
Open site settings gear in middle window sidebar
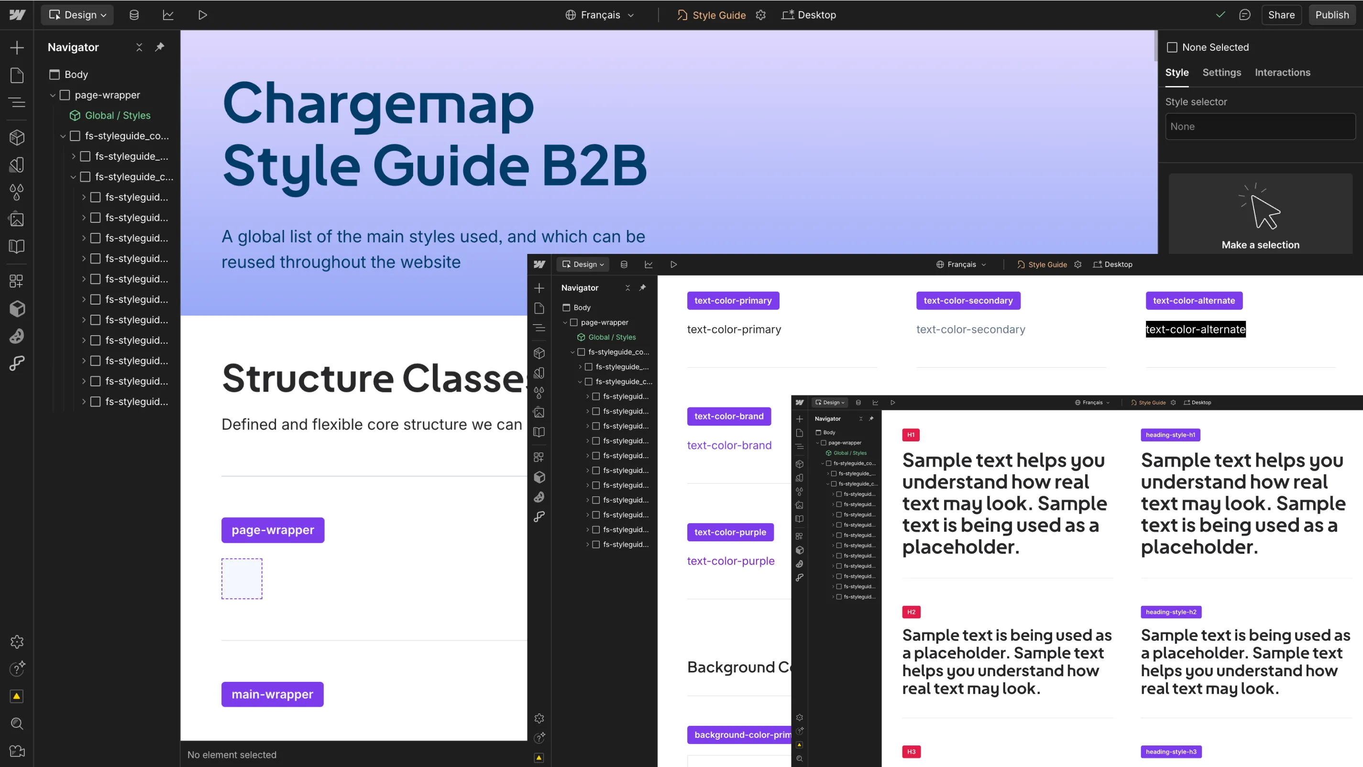(539, 718)
